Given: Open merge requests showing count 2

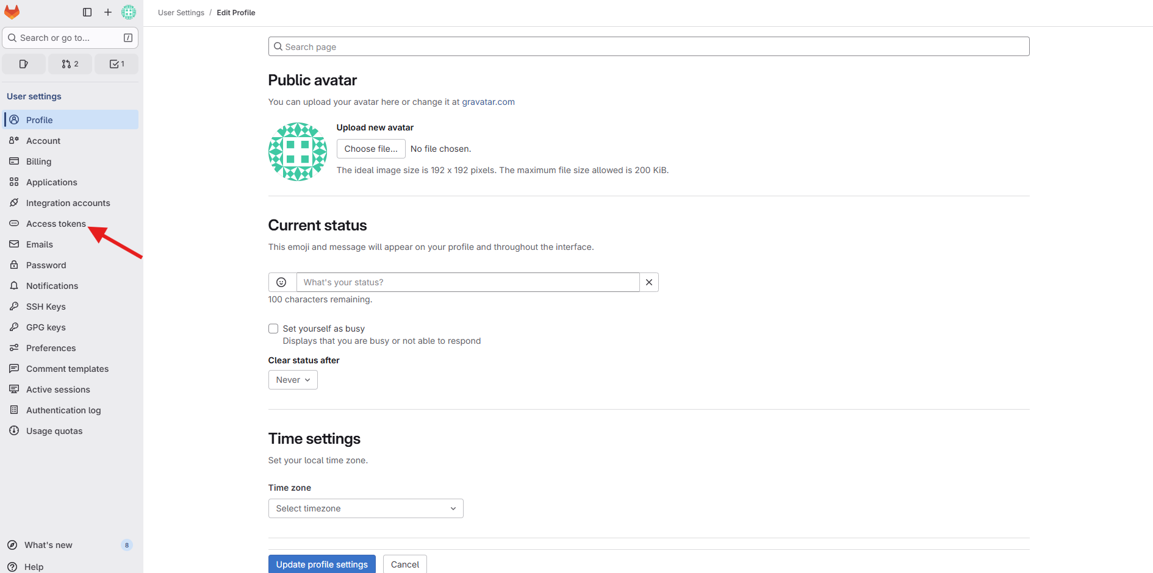Looking at the screenshot, I should [x=70, y=63].
